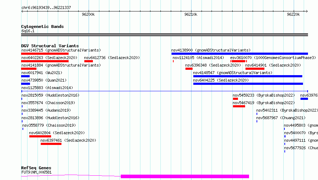Open variant nsv4148547 gnomAD label

pos(233,73)
